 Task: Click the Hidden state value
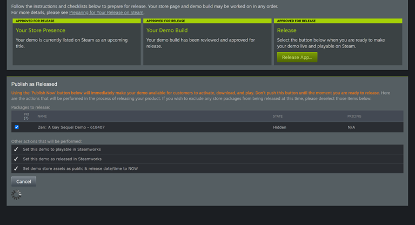[280, 127]
